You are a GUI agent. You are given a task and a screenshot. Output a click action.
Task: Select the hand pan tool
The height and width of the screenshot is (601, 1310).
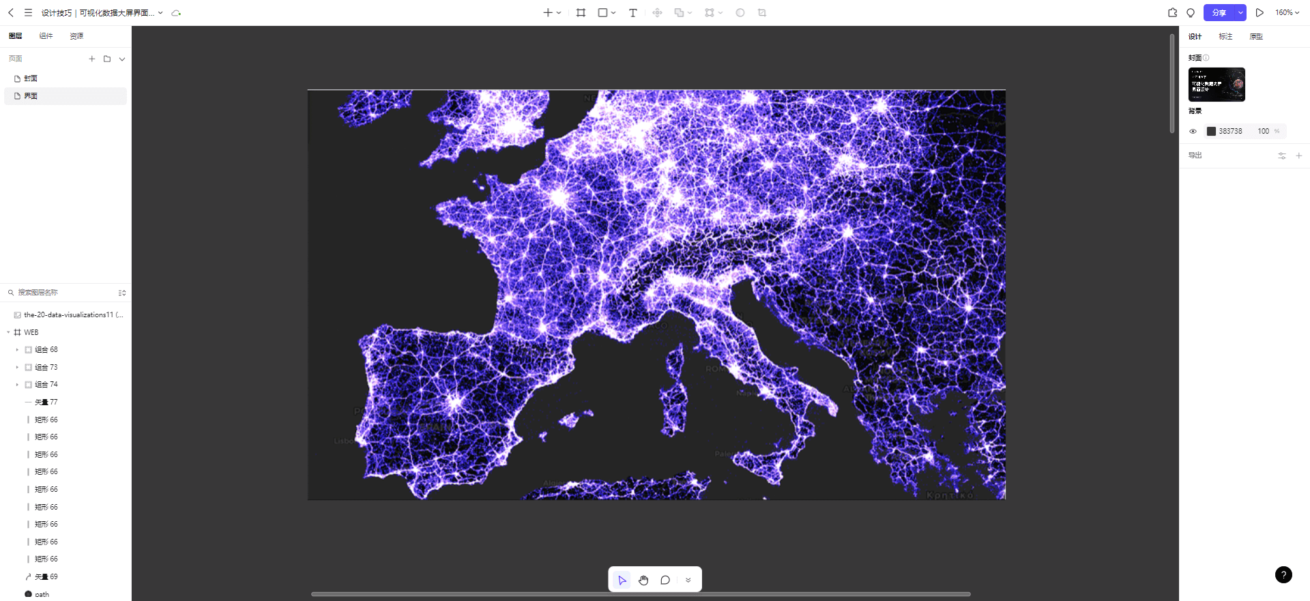[643, 580]
